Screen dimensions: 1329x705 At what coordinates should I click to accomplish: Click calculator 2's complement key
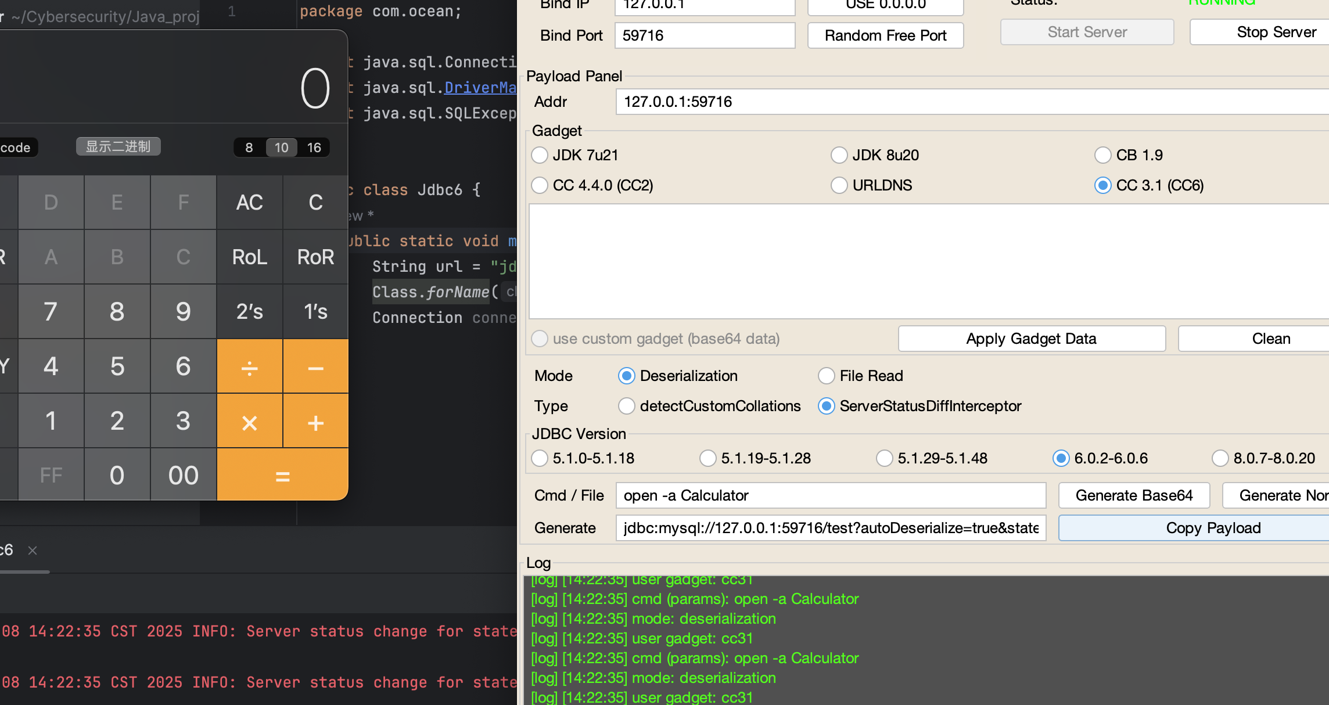[250, 312]
